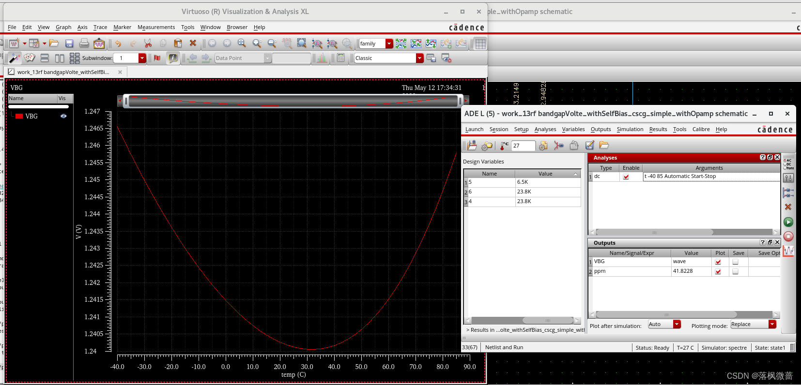This screenshot has width=801, height=385.
Task: Click the Stop simulation red icon
Action: 788,237
